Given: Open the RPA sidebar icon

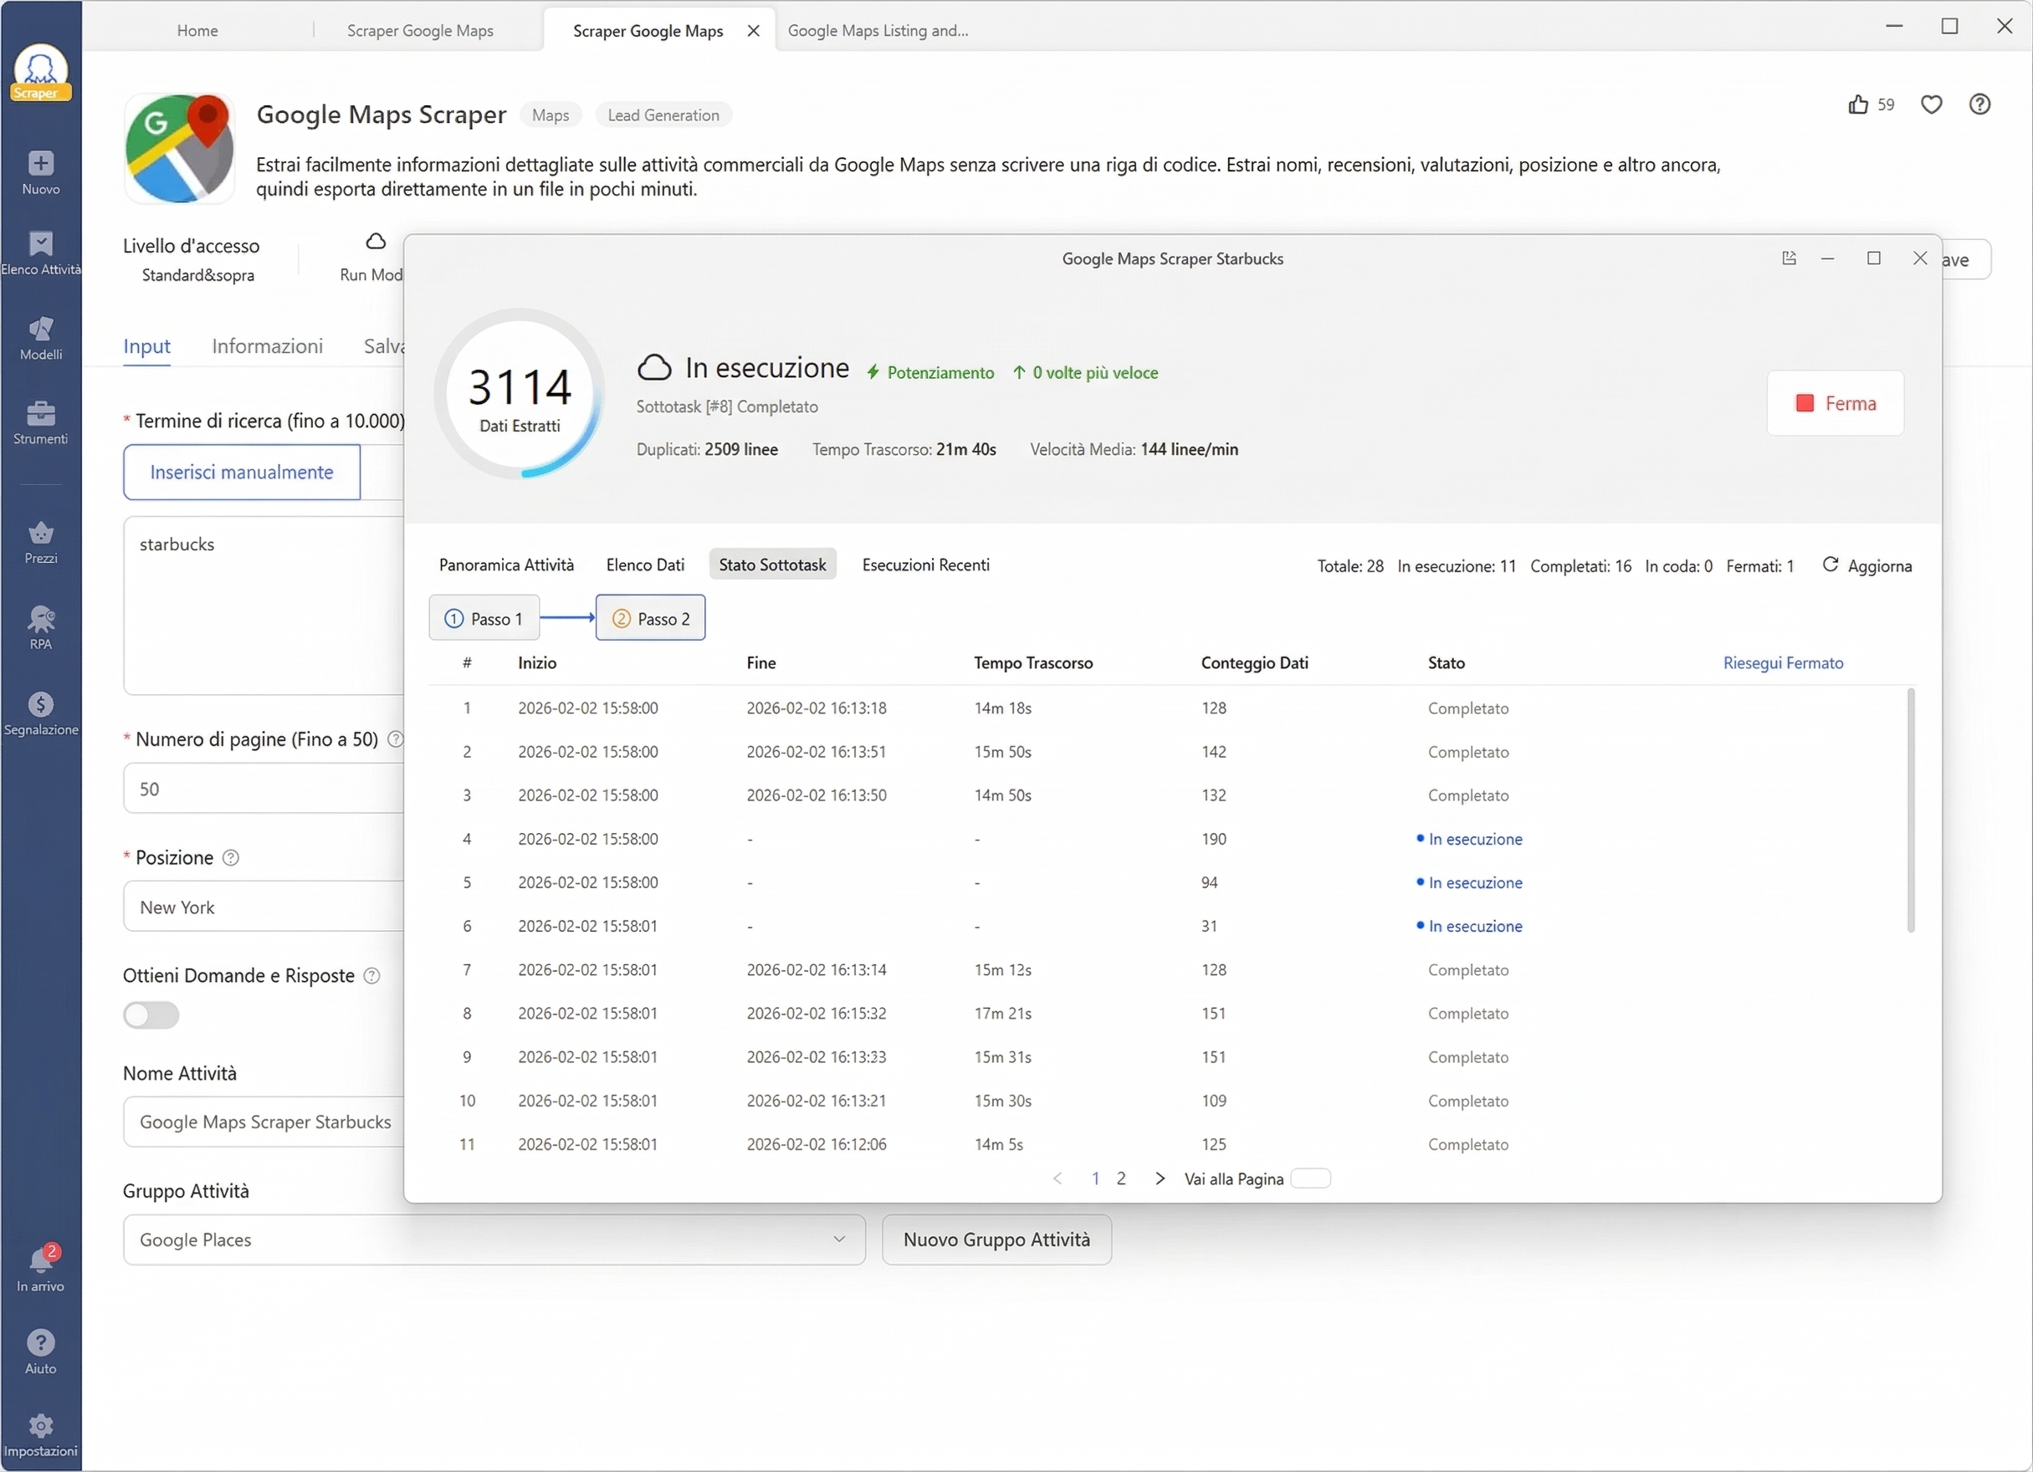Looking at the screenshot, I should pos(40,628).
